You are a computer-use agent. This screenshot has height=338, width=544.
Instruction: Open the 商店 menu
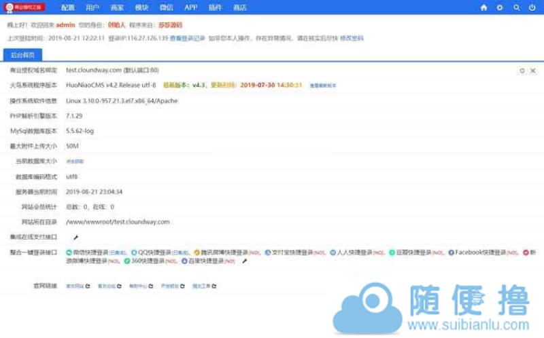pyautogui.click(x=239, y=7)
